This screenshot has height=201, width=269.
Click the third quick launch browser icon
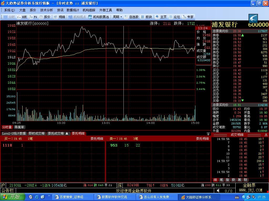[x=43, y=197]
